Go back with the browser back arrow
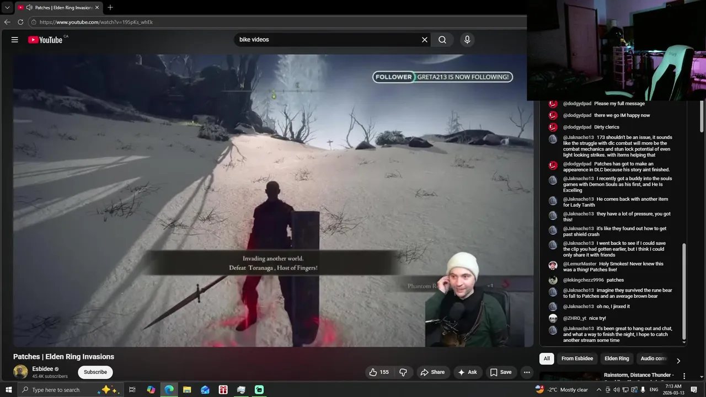Image resolution: width=706 pixels, height=397 pixels. tap(7, 22)
